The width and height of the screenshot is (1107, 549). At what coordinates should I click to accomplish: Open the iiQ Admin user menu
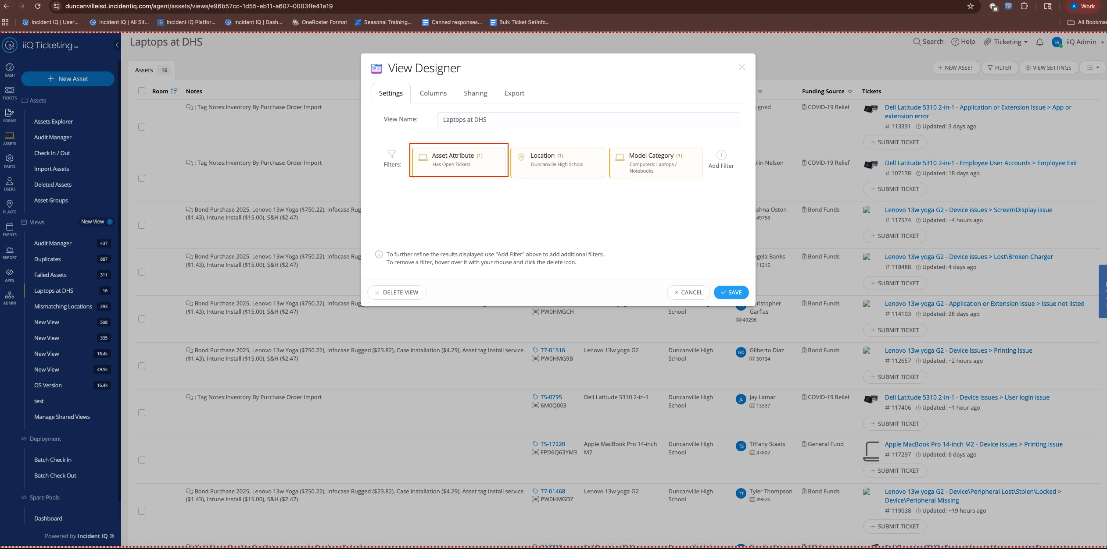click(1078, 42)
